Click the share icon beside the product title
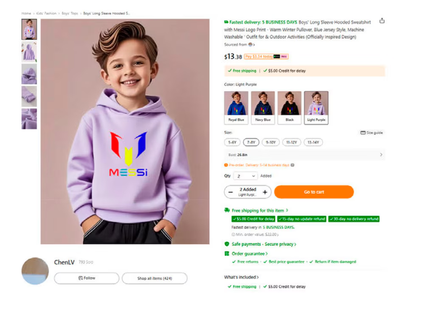Viewport: 421px width, 311px height. click(382, 21)
